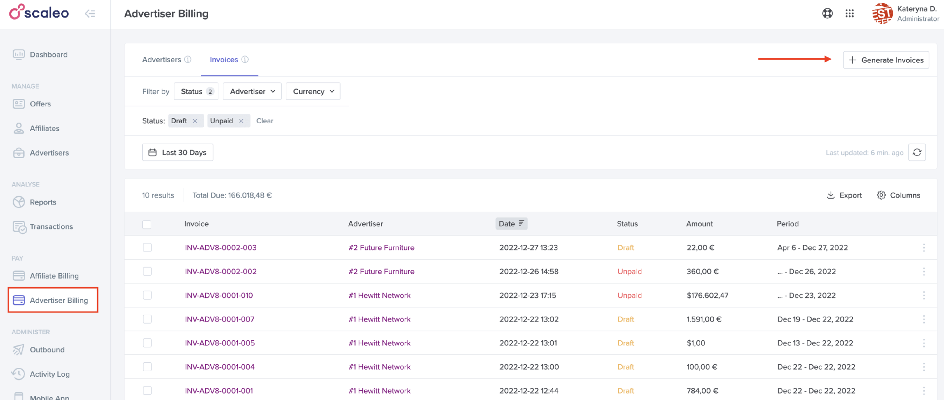Open invoice INV-ADV8-0001-010

pos(219,295)
